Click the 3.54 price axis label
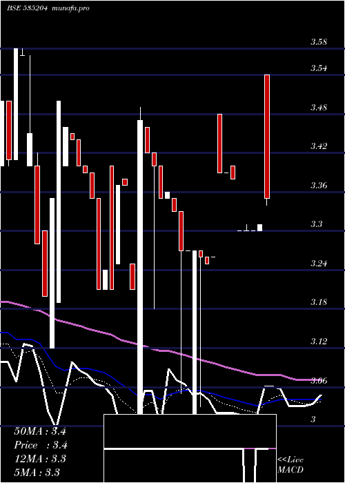The image size is (345, 483). (x=319, y=68)
